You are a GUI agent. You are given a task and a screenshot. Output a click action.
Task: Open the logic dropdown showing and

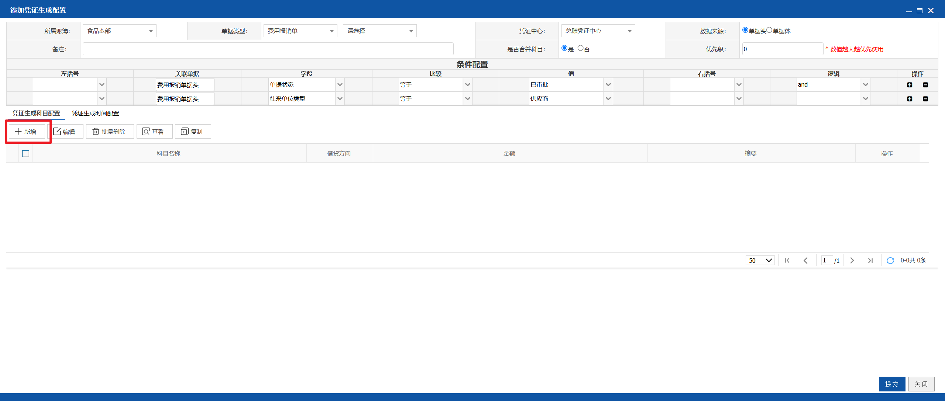pos(833,85)
